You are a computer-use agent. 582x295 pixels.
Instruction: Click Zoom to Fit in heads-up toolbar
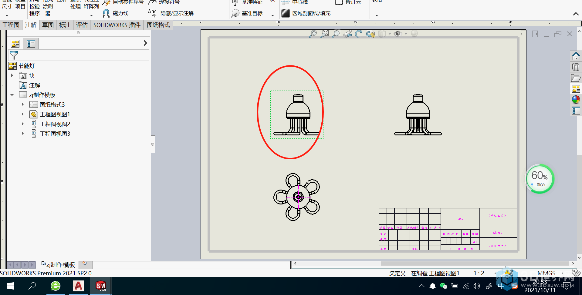point(313,34)
